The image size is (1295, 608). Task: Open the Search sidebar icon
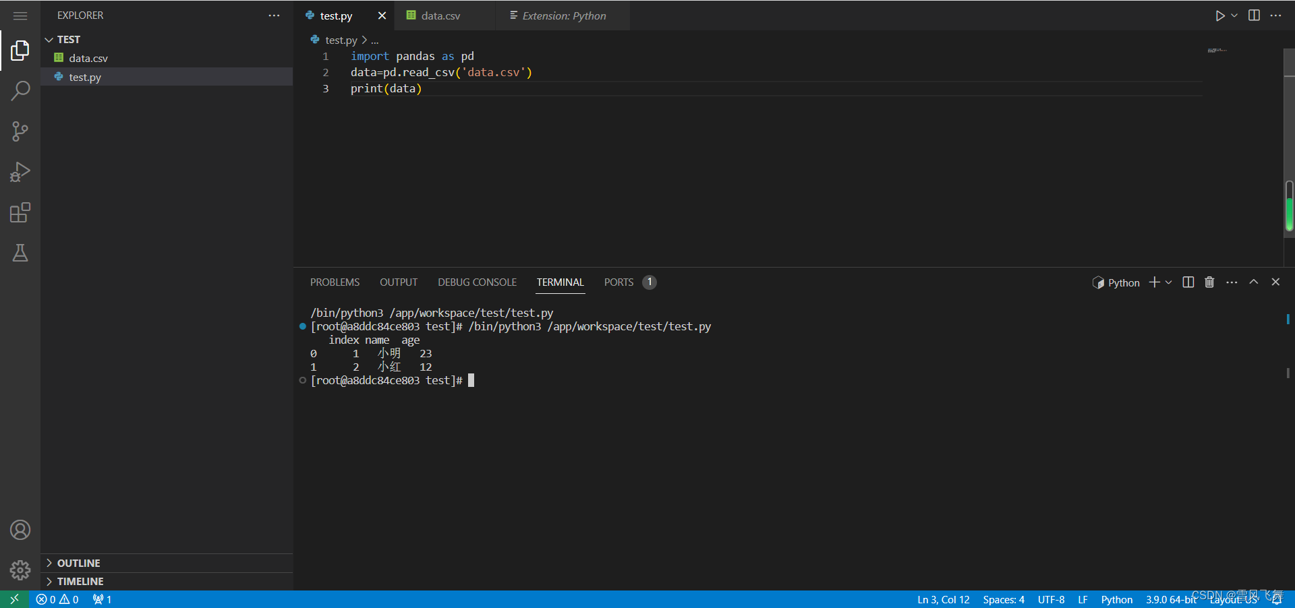point(20,90)
